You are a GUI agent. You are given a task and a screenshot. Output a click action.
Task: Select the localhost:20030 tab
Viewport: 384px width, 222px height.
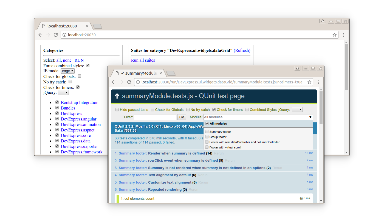pyautogui.click(x=62, y=26)
